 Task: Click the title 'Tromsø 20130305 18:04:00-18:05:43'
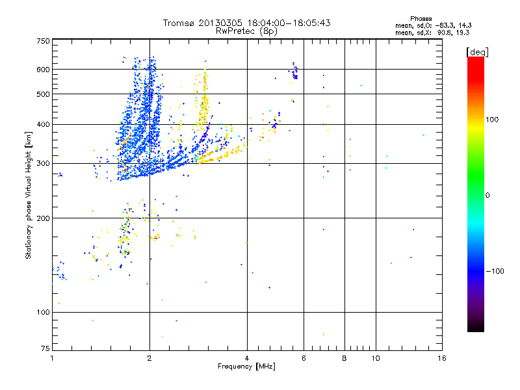coord(246,23)
